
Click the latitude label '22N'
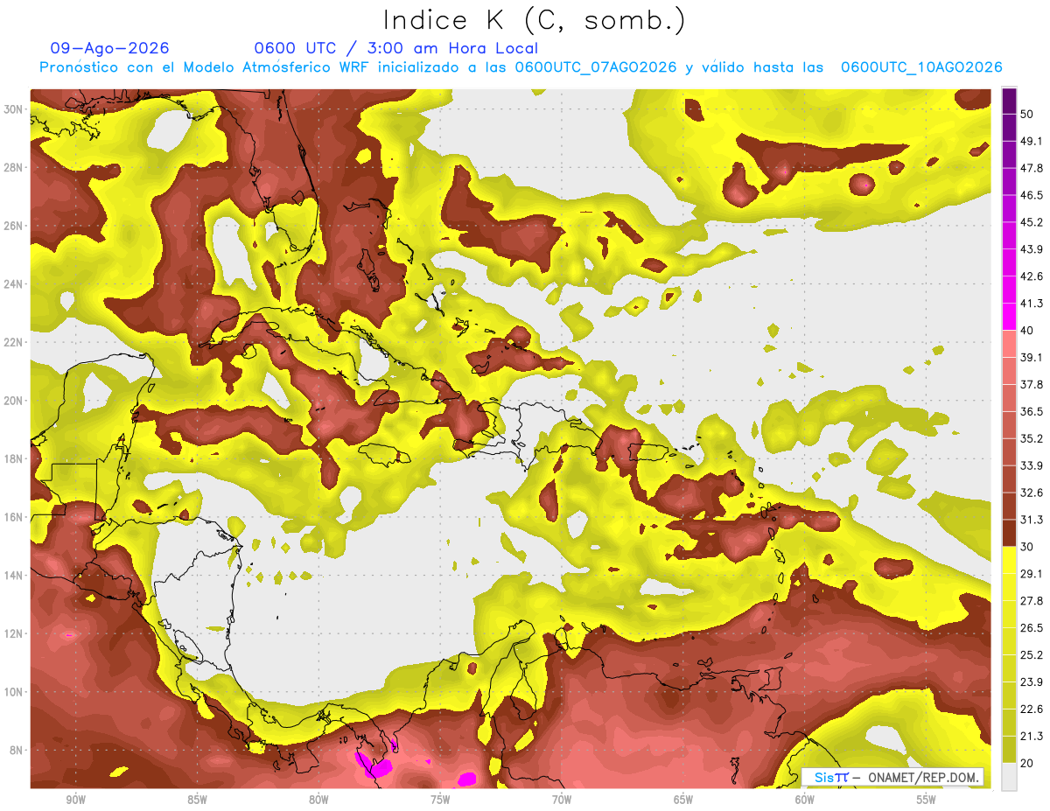coord(14,342)
